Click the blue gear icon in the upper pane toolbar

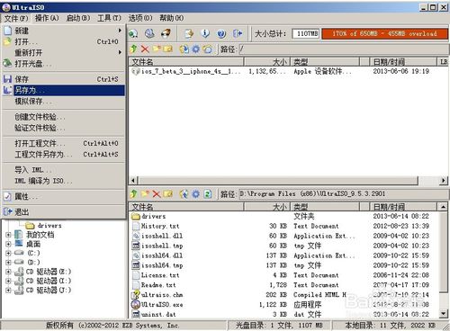point(195,49)
